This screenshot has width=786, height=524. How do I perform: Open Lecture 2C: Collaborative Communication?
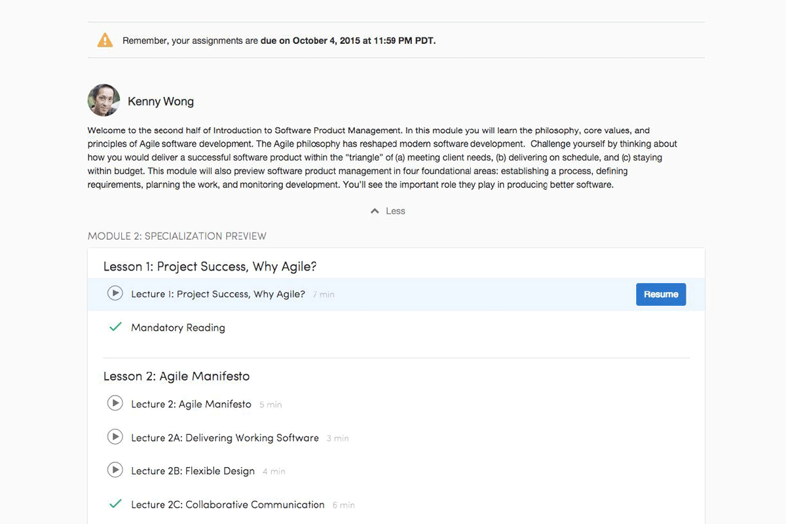click(x=227, y=504)
